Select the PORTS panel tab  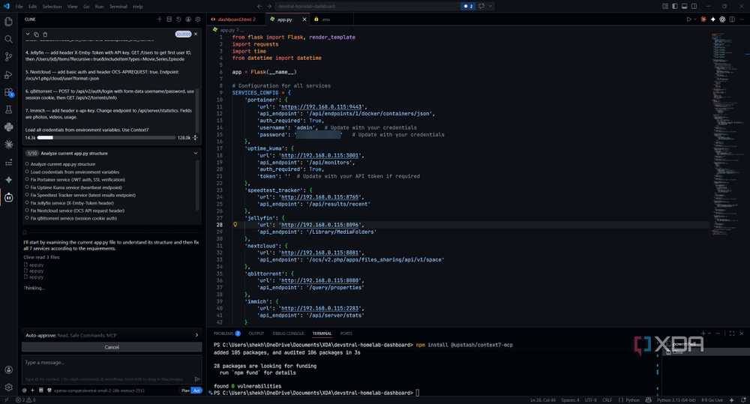pos(346,334)
